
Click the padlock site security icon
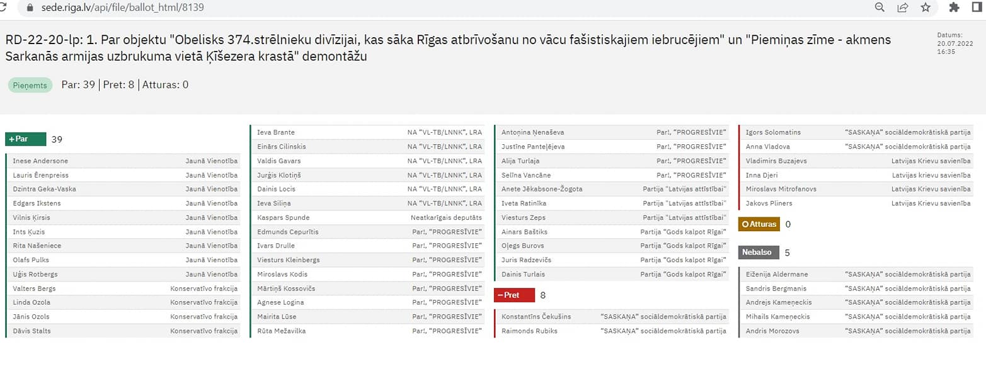[29, 8]
